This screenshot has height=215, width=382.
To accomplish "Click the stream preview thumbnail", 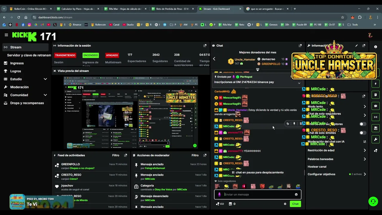I will (131, 113).
